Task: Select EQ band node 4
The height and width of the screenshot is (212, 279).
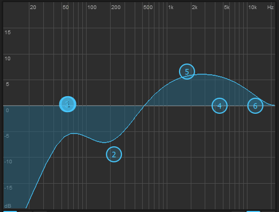Action: click(x=220, y=106)
